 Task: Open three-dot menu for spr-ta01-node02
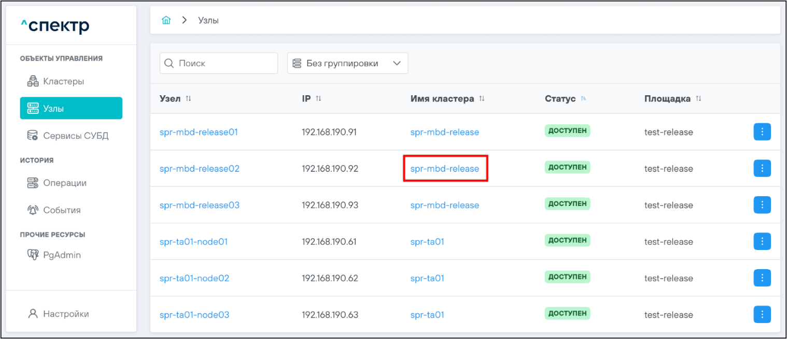pyautogui.click(x=762, y=278)
